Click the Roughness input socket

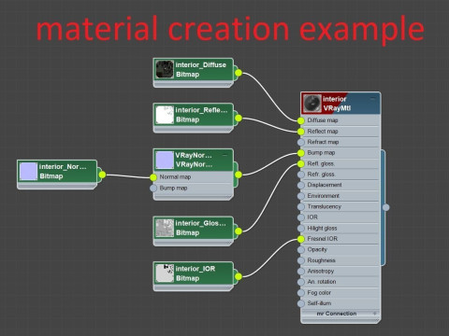[x=301, y=260]
